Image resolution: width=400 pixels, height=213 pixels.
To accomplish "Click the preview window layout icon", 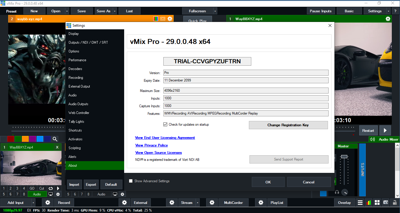I will coord(163,19).
